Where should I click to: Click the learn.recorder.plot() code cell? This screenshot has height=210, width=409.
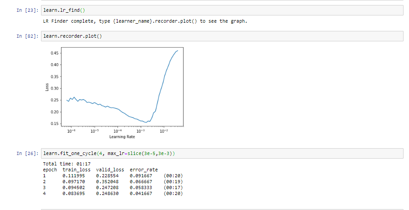pyautogui.click(x=222, y=36)
